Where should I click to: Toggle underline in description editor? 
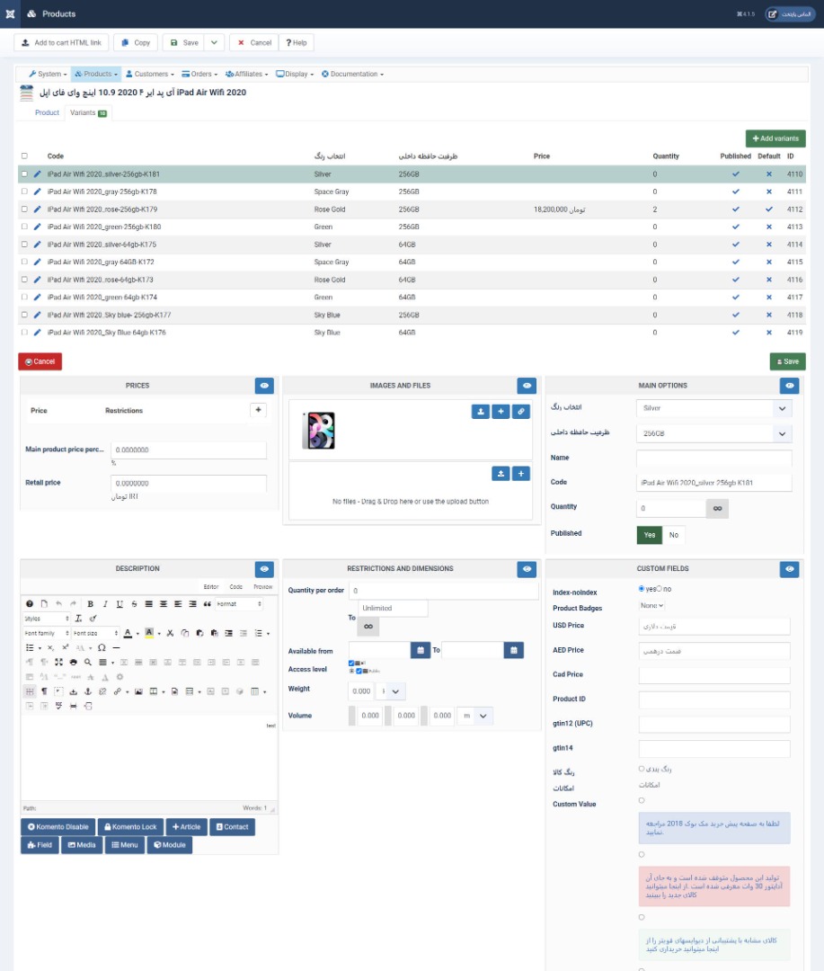[x=120, y=604]
